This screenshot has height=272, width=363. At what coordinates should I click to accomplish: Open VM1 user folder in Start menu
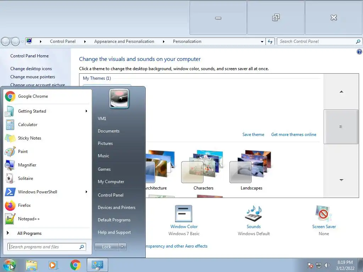pyautogui.click(x=102, y=119)
